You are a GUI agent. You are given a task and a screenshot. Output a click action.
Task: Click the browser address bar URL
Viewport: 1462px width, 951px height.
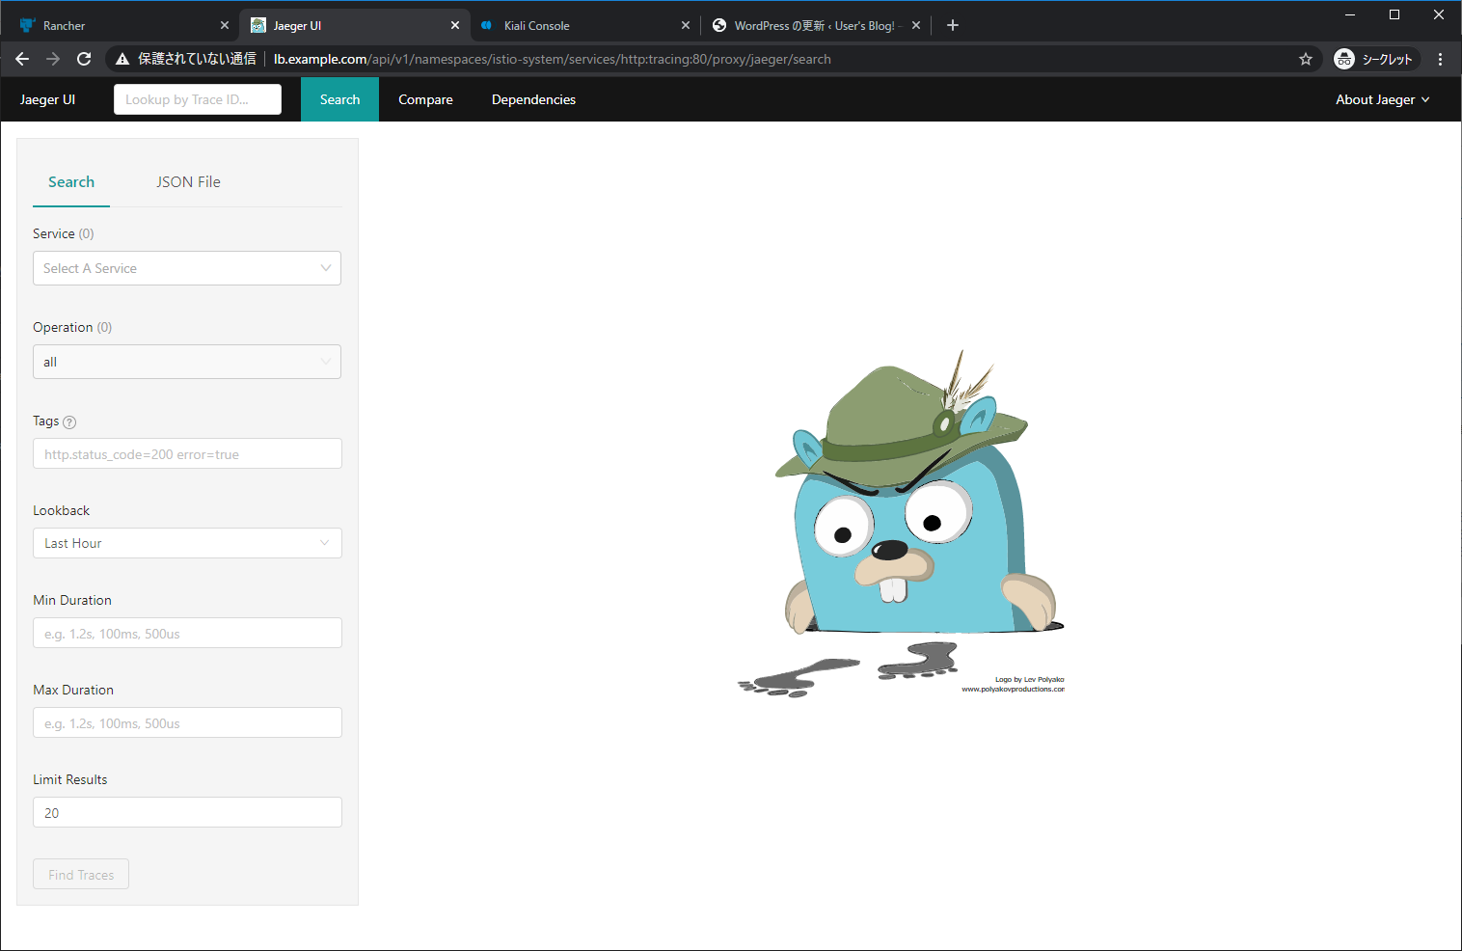(552, 59)
